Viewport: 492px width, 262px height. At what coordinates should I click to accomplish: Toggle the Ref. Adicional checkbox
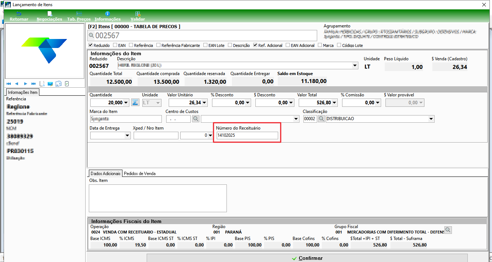tap(255, 45)
